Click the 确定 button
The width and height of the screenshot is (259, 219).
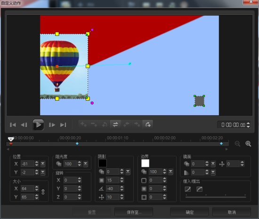189,212
